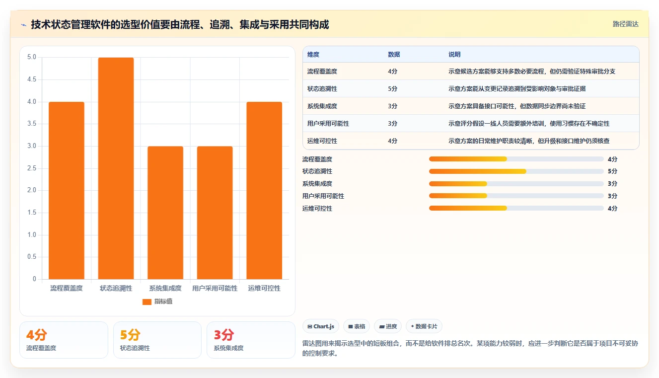Click the 状态追溯性 progress bar
This screenshot has height=378, width=659.
[516, 171]
